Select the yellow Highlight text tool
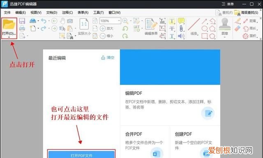 (172, 21)
